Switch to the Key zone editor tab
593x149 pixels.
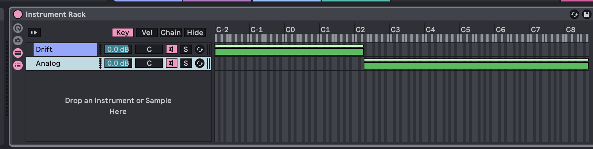[x=123, y=33]
